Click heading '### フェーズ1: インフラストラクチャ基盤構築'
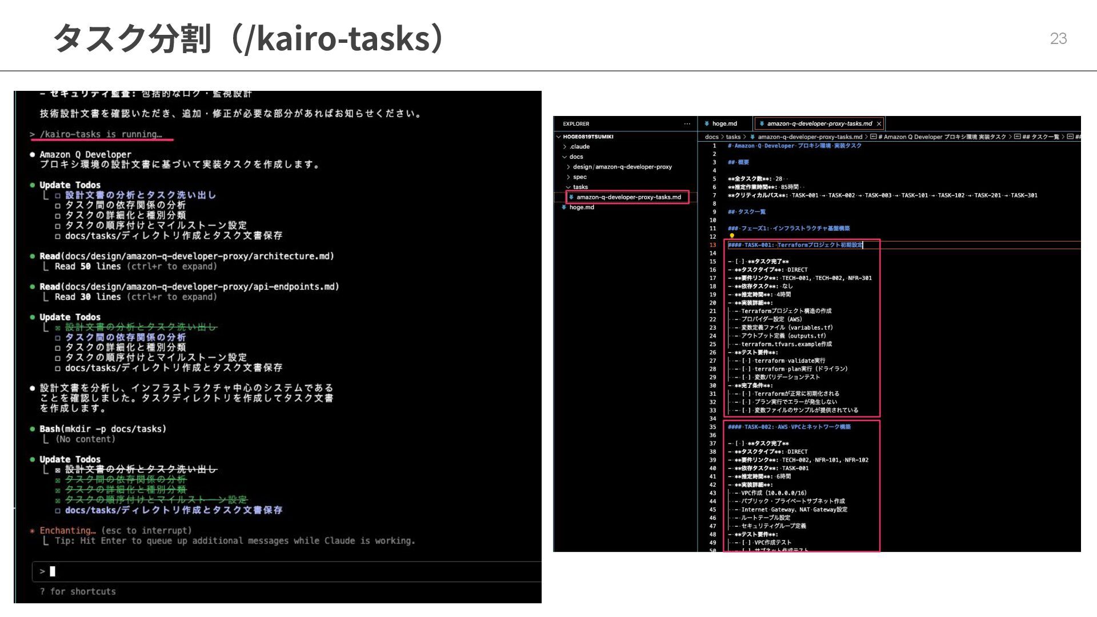 789,229
